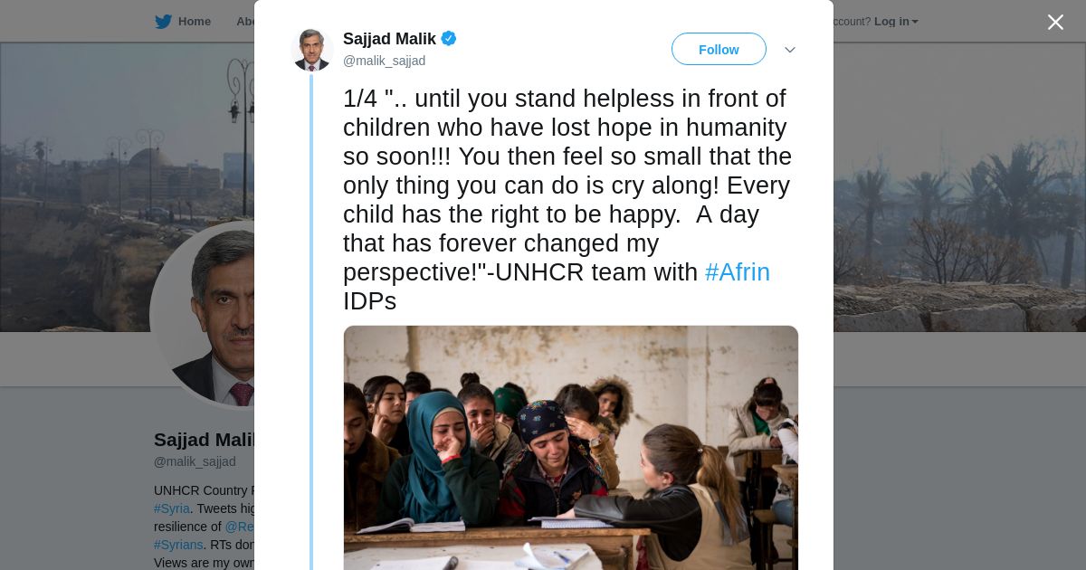The height and width of the screenshot is (570, 1086).
Task: Open the tweet author's small avatar
Action: coord(312,50)
